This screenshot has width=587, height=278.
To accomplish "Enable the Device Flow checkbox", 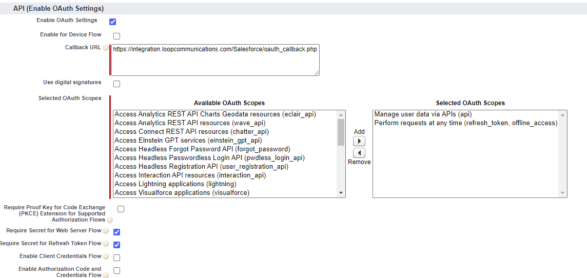I will (116, 36).
